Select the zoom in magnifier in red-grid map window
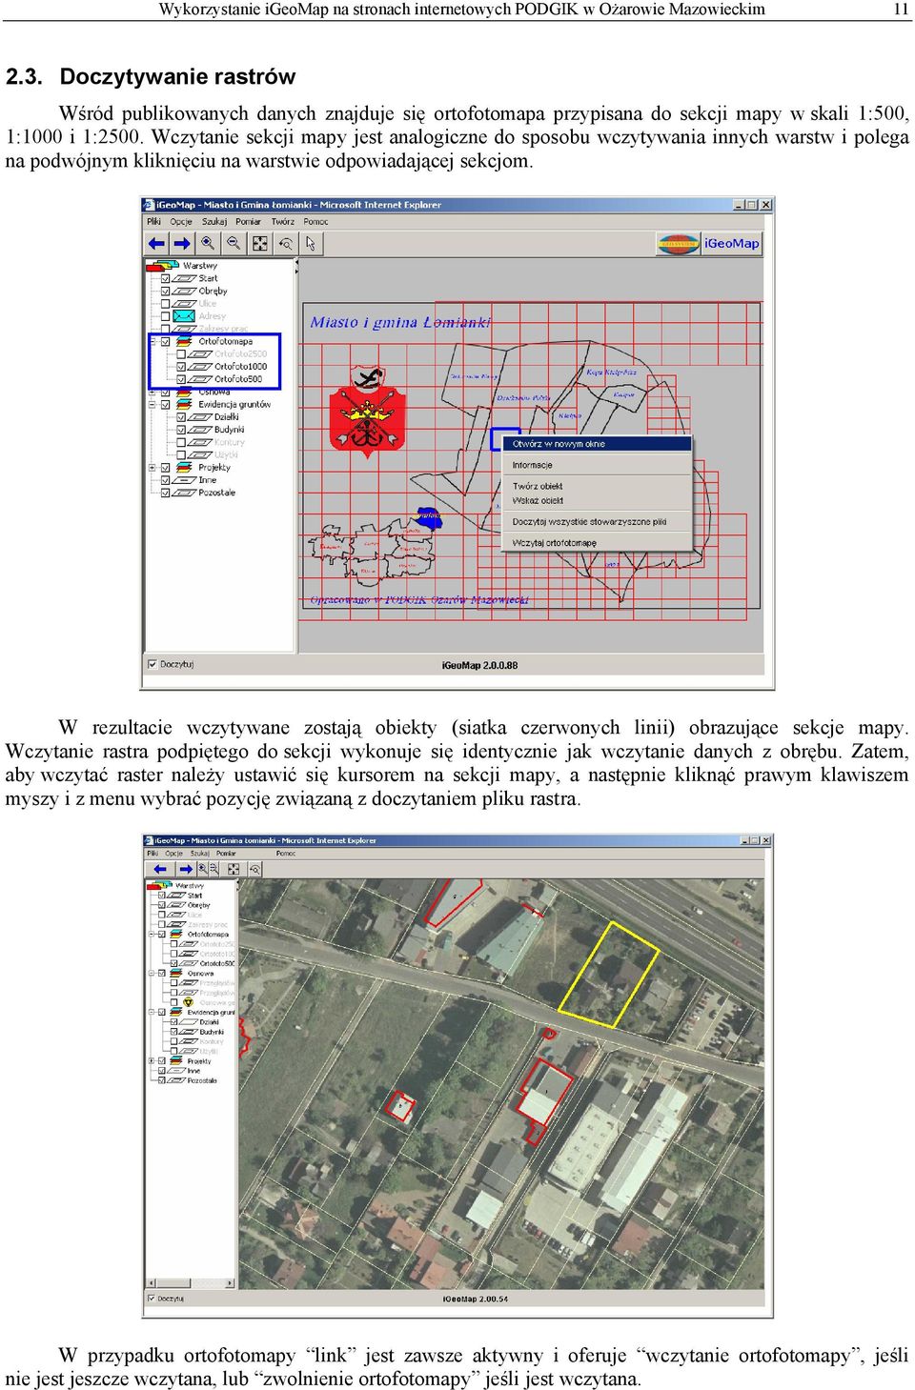 208,244
